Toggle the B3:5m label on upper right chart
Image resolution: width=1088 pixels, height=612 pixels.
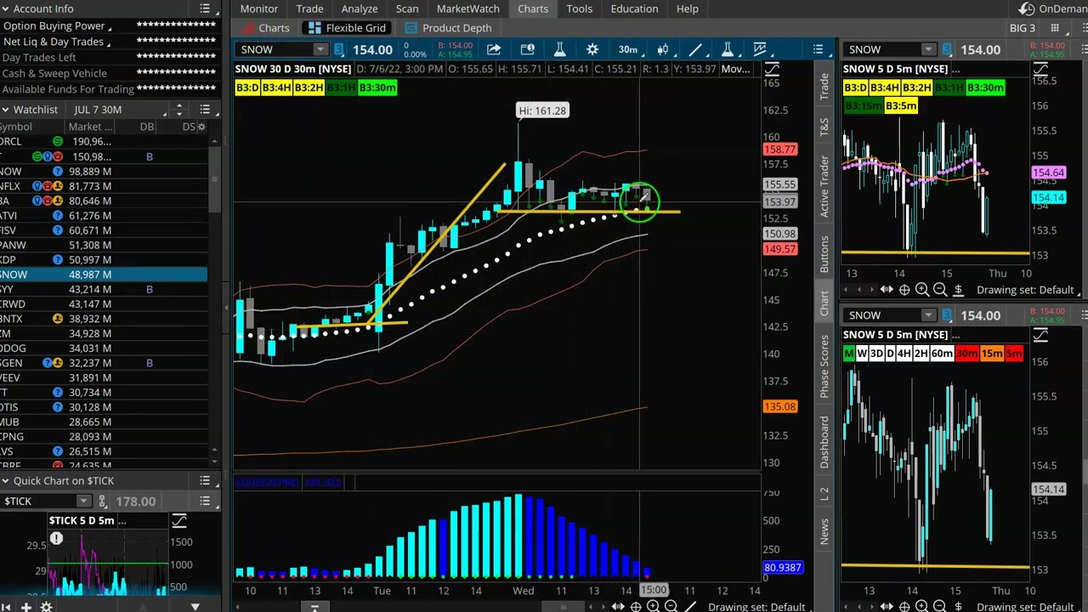901,105
